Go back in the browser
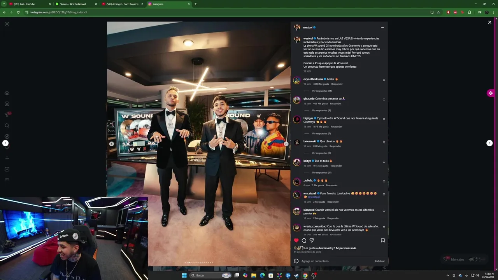 pyautogui.click(x=4, y=12)
